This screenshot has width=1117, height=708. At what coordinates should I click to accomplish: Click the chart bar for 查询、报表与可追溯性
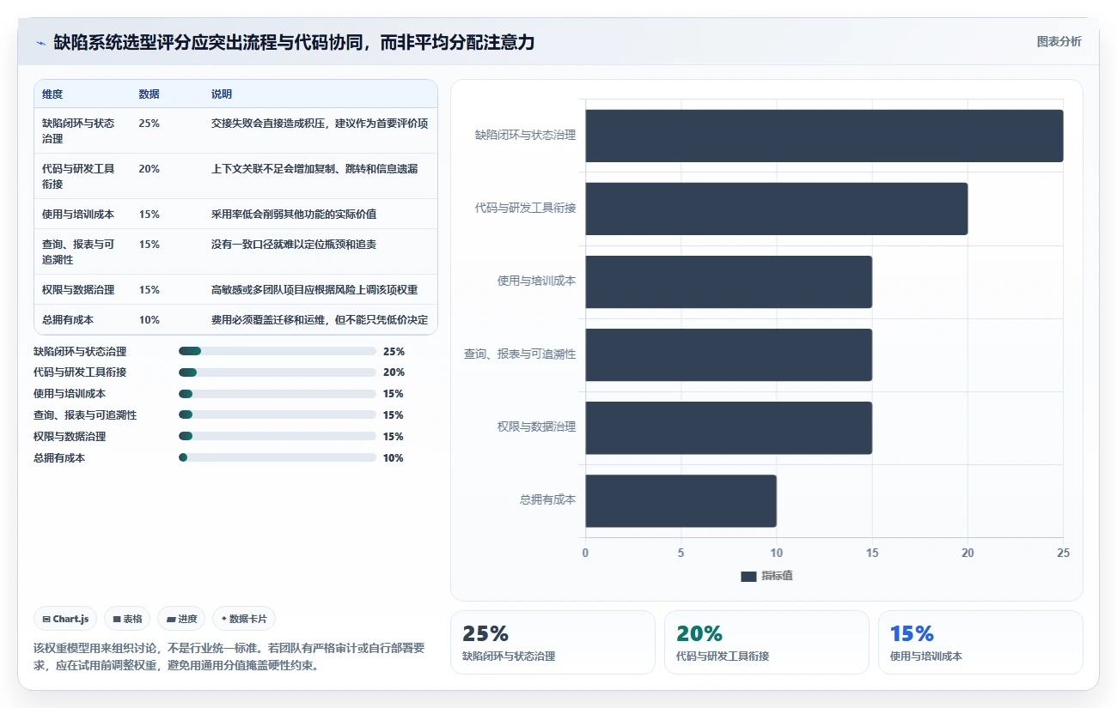pos(729,354)
